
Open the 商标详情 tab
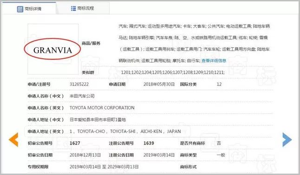click(29, 9)
